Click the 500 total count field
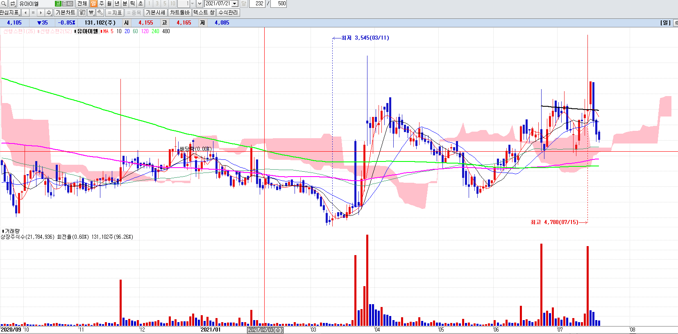 (279, 4)
